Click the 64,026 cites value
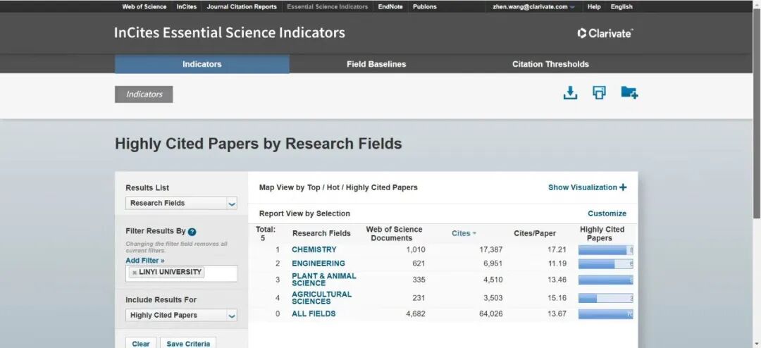Viewport: 761px width, 348px height. pyautogui.click(x=490, y=314)
